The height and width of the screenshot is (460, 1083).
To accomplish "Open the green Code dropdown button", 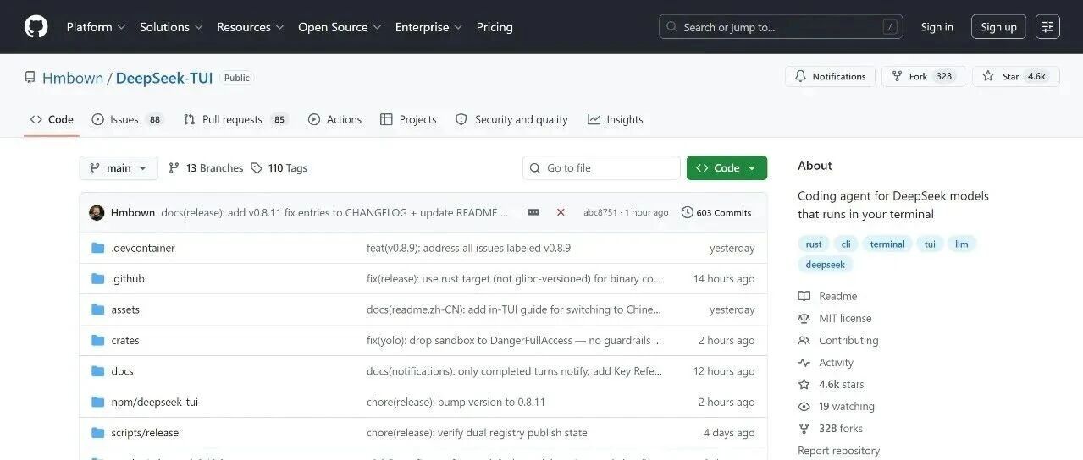I will pos(727,168).
